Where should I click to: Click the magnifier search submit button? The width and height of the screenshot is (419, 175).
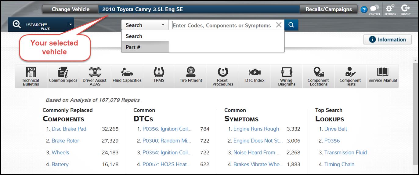(x=291, y=25)
